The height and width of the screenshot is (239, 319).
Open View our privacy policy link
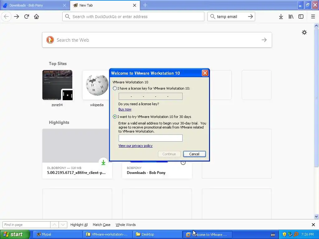coord(136,146)
